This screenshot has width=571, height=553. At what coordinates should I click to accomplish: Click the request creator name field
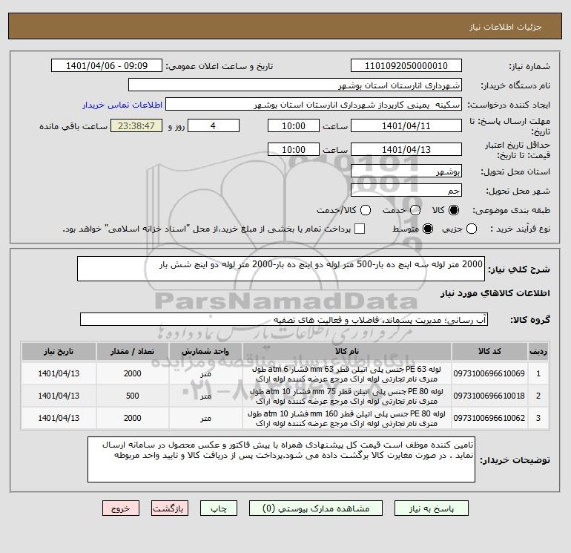314,105
